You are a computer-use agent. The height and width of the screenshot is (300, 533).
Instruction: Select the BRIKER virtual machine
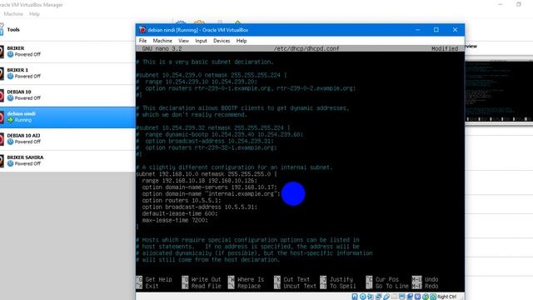coord(67,52)
